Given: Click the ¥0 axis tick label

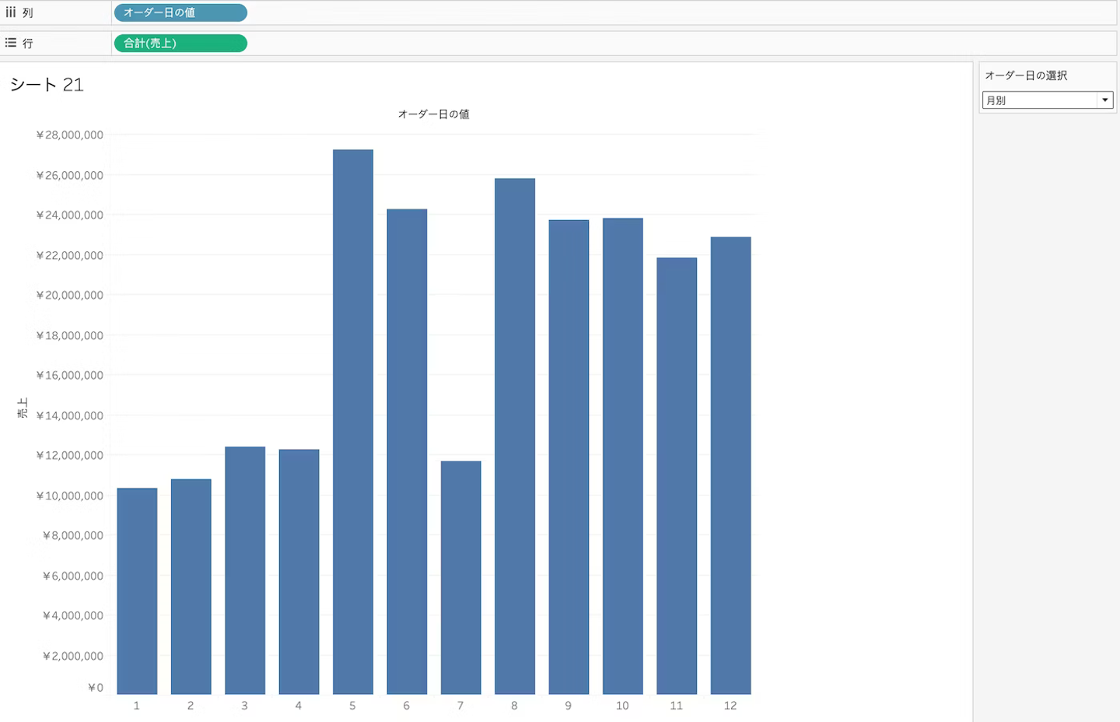Looking at the screenshot, I should pyautogui.click(x=95, y=688).
